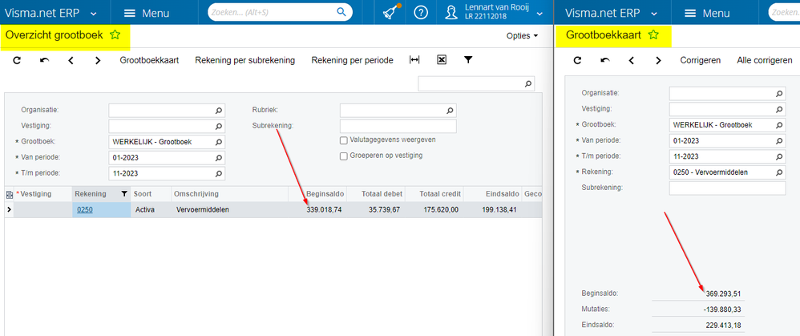This screenshot has height=336, width=800.
Task: Enable Groeperen op vestiging checkbox
Action: (343, 156)
